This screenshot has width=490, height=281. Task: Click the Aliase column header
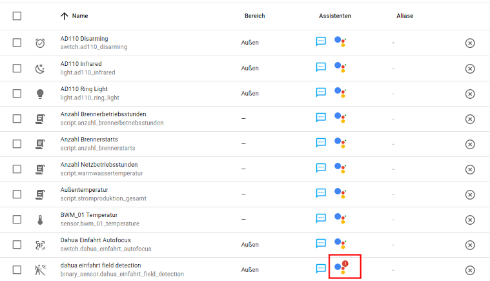pos(405,16)
